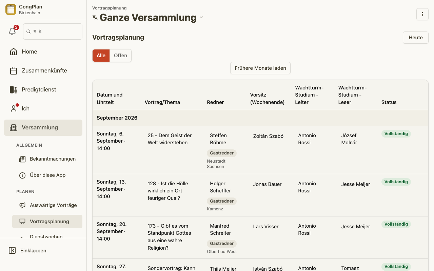Click the Ich person icon
Screen dimensions: 434x271
coord(14,109)
